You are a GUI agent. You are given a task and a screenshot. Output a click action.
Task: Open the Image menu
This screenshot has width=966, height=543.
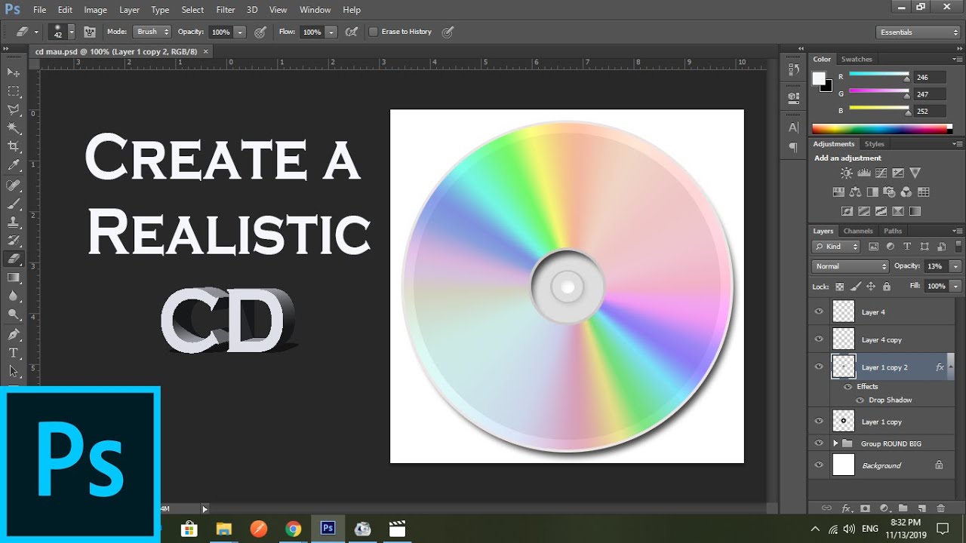click(95, 10)
